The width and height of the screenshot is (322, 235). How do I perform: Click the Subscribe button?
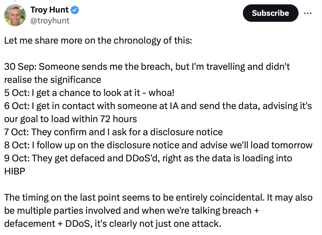pos(270,13)
